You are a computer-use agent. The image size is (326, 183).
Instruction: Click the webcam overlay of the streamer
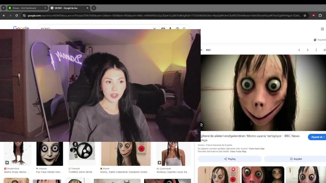[x=100, y=85]
